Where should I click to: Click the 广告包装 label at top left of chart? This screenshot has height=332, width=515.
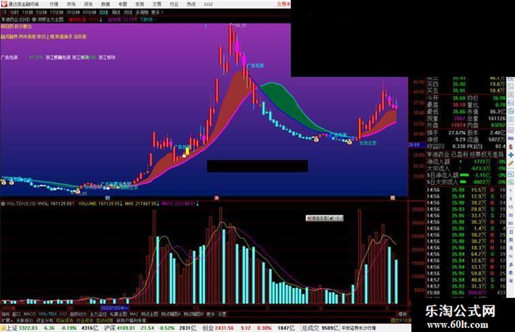(x=9, y=57)
